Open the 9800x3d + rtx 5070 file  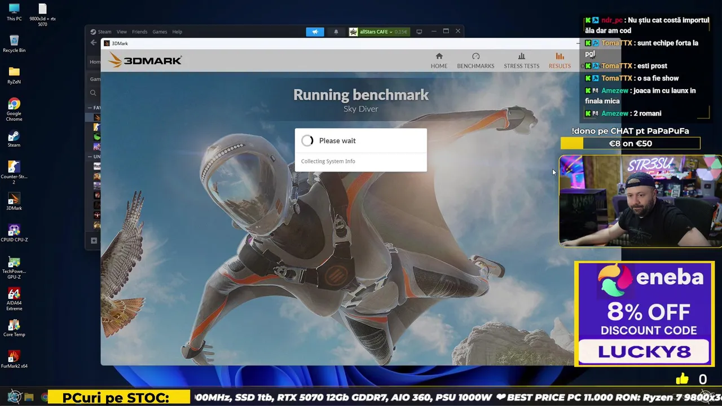[42, 15]
